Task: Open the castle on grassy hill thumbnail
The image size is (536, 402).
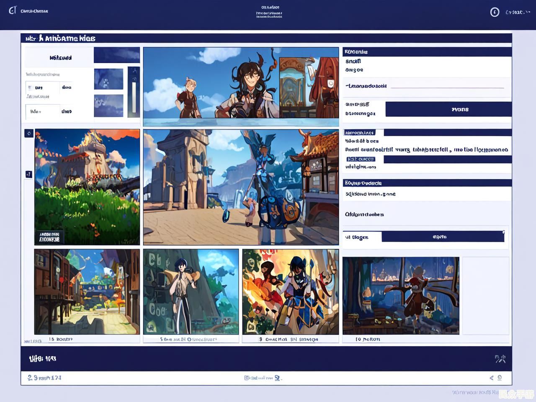Action: (87, 187)
